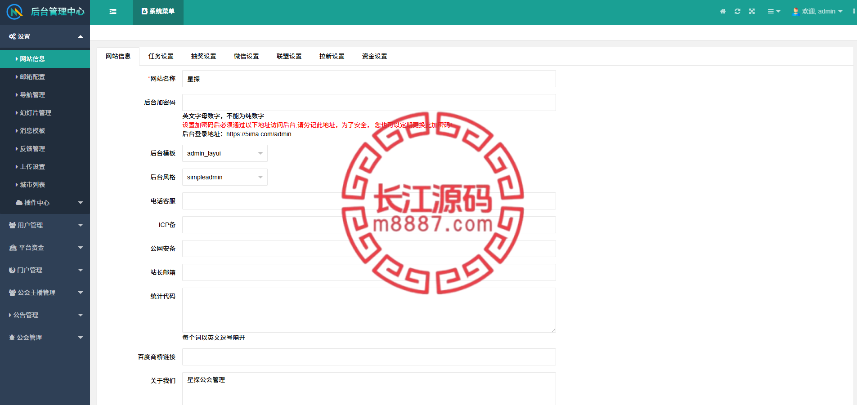Open 反馈管理 sidebar item

click(45, 149)
